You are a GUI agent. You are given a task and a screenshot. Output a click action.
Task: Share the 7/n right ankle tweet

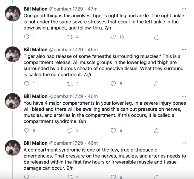point(156,37)
